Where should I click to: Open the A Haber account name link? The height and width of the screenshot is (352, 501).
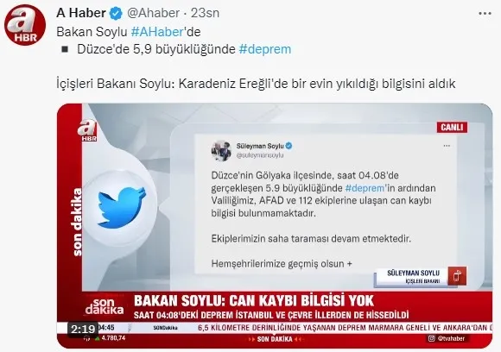coord(81,13)
